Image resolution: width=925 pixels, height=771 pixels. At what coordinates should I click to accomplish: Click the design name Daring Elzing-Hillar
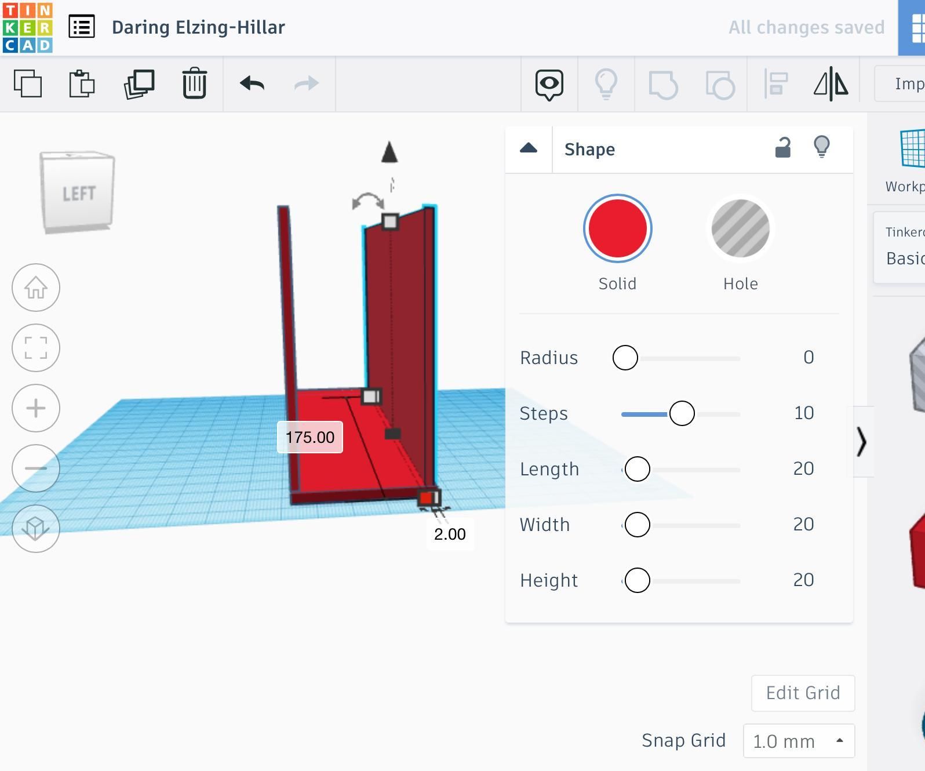coord(198,27)
